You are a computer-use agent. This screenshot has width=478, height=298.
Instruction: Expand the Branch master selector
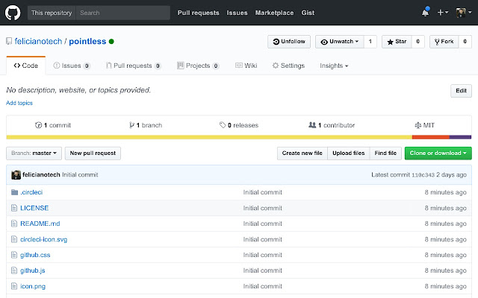[x=34, y=153]
